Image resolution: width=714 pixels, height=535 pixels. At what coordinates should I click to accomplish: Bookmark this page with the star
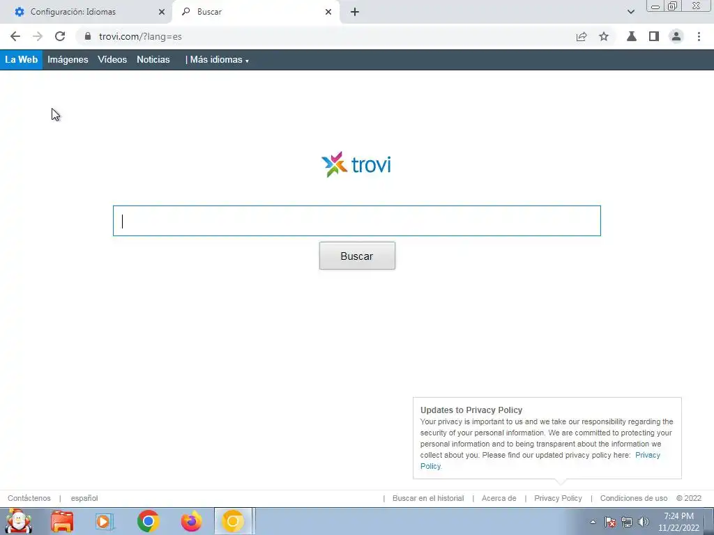point(604,36)
